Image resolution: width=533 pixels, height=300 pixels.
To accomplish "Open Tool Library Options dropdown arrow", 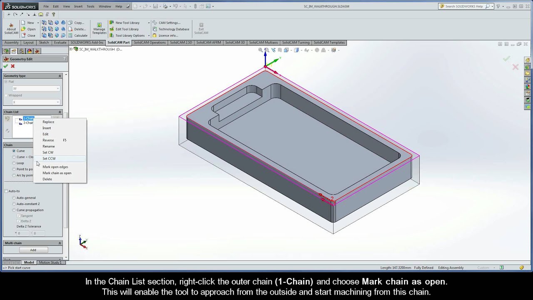I will [x=149, y=35].
